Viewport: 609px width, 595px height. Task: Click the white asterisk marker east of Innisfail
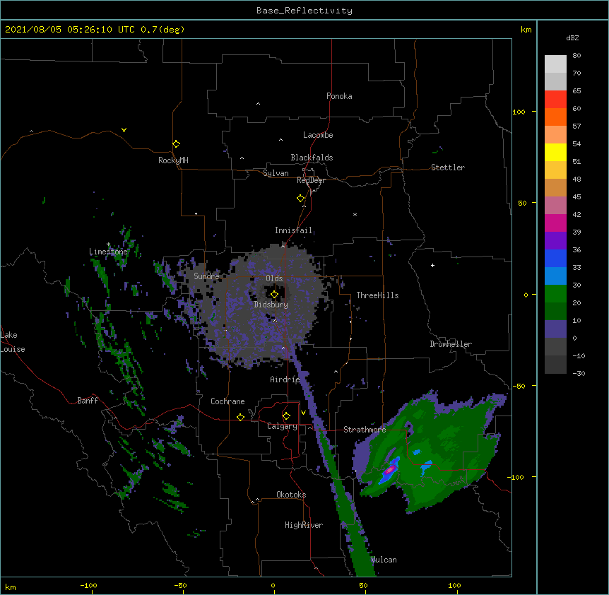[x=355, y=214]
